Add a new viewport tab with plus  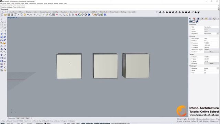coord(31,118)
